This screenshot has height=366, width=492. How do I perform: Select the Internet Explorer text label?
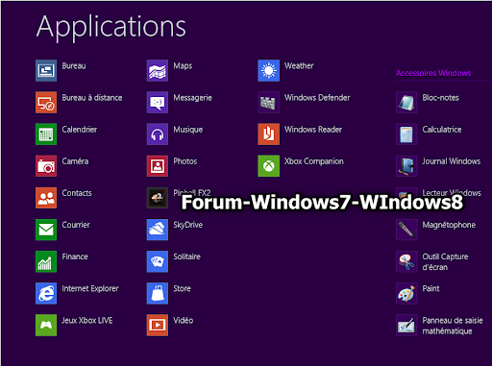[x=90, y=288]
